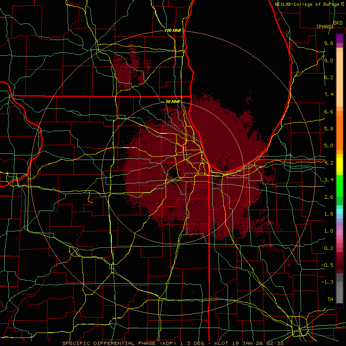
Task: Click the 6.6 value on the scale
Action: pyautogui.click(x=329, y=112)
